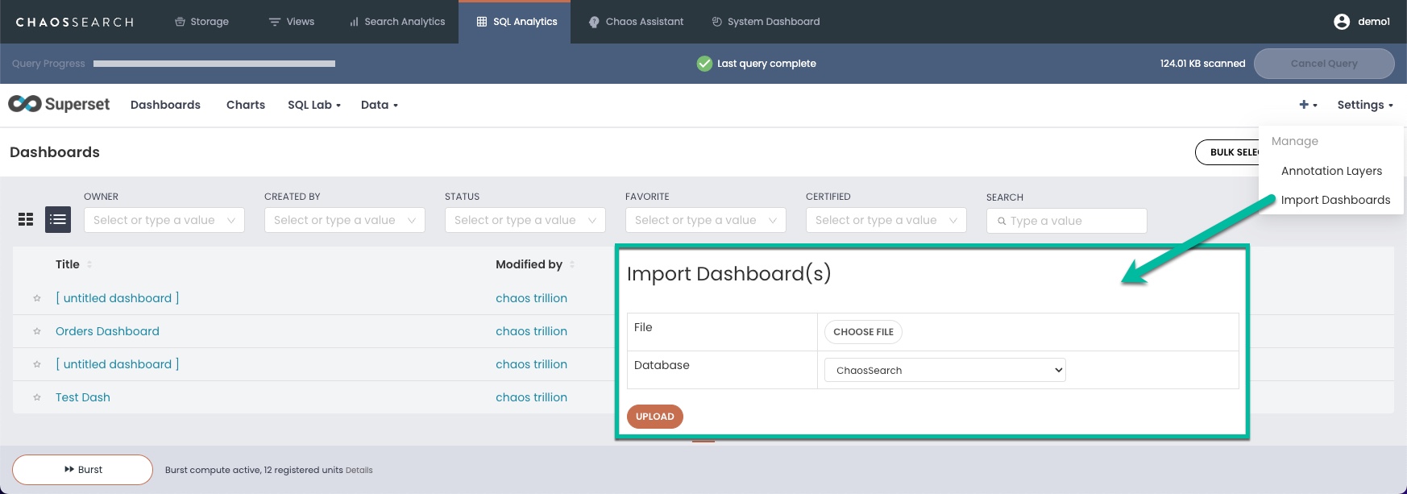Click the Modified by column header

(x=529, y=264)
